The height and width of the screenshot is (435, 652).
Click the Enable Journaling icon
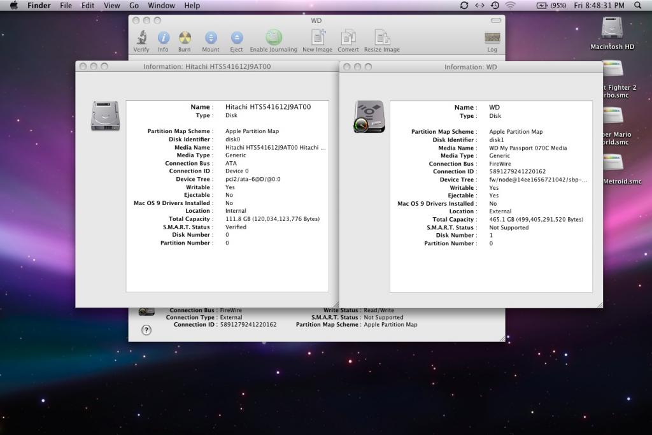coord(273,38)
